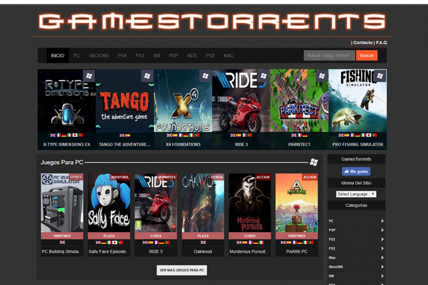Click Windows logo beside Juegos Para PC heading
428x285 pixels.
tap(314, 162)
